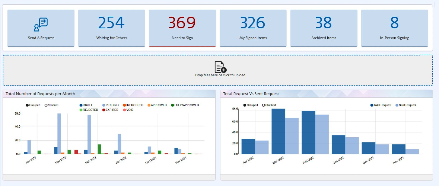Toggle Sent Request legend series

406,105
